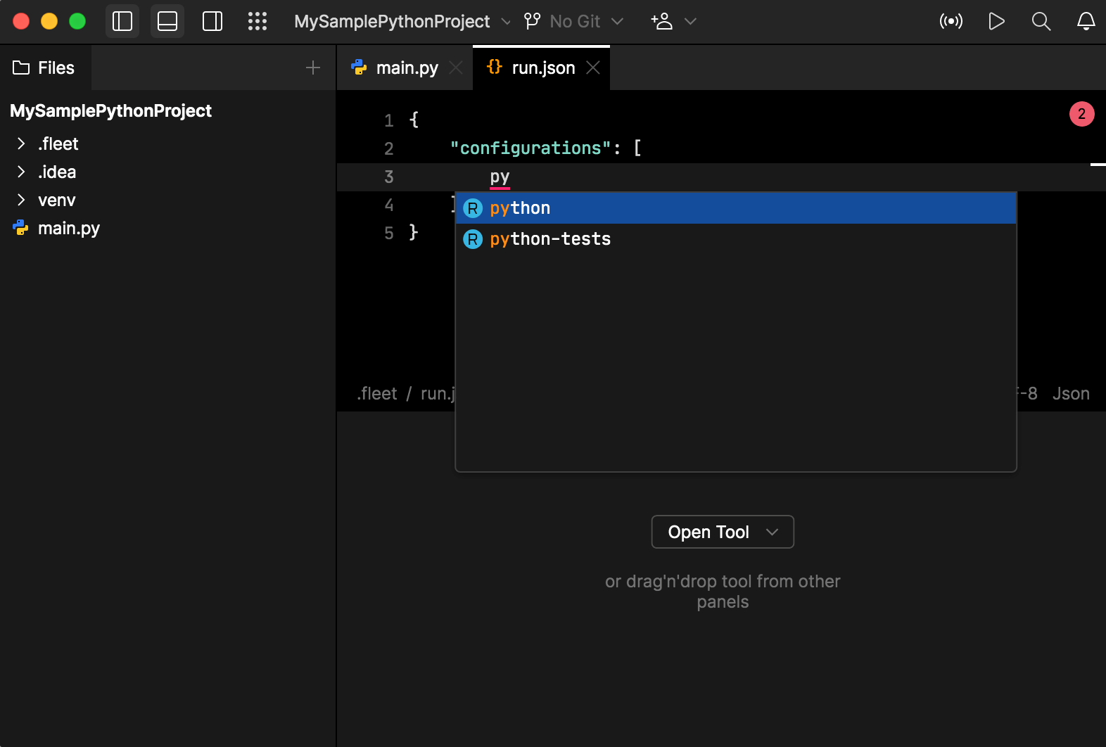Open the No Git branch dropdown
The image size is (1106, 747).
tap(574, 21)
